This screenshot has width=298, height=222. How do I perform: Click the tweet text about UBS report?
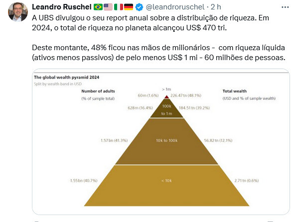pos(158,38)
